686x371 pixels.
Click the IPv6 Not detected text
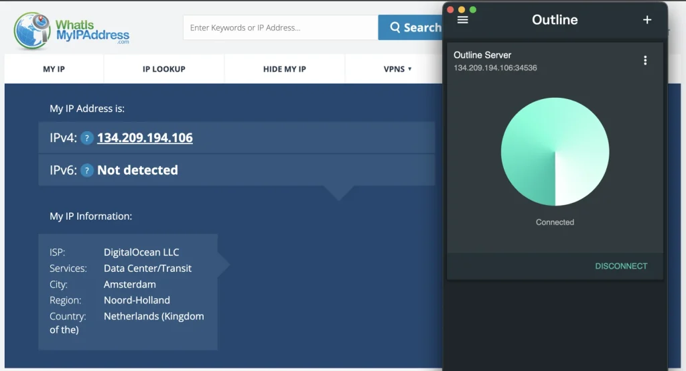click(x=137, y=170)
